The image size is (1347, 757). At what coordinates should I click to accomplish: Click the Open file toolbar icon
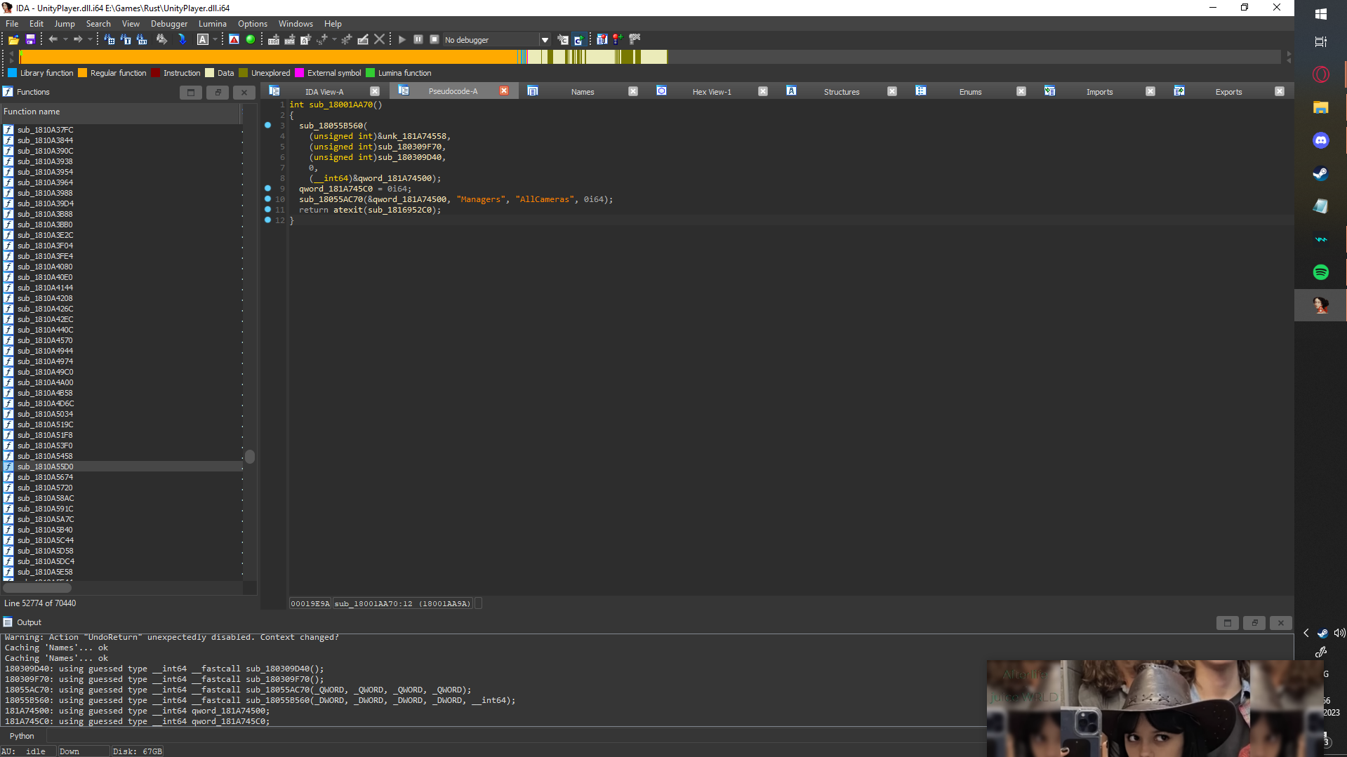13,39
